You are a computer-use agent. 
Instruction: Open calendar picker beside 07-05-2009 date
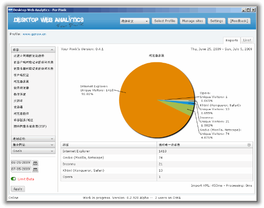click(x=35, y=169)
